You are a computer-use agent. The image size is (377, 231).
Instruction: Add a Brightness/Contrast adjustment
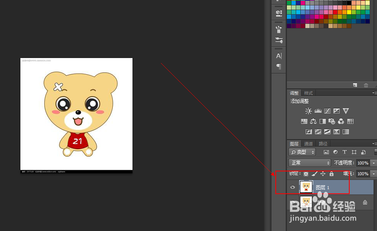(308, 111)
